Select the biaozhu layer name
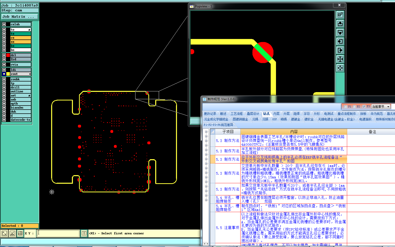 click(21, 108)
